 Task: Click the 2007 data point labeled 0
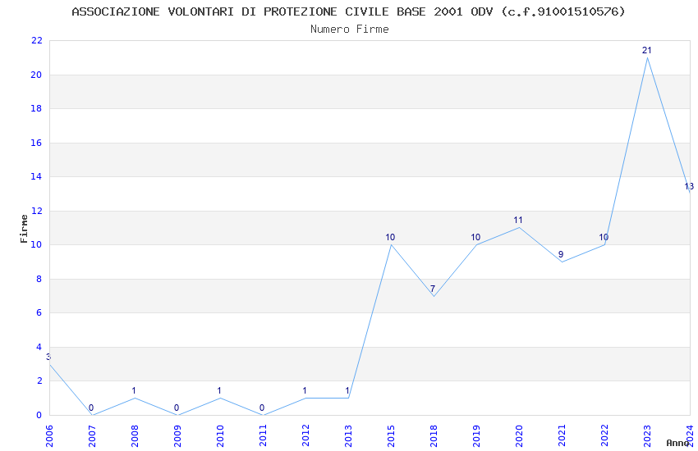(x=92, y=415)
